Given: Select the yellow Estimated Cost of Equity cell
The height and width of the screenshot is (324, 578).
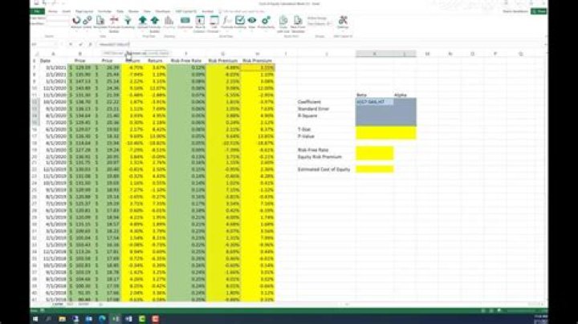Looking at the screenshot, I should (375, 168).
